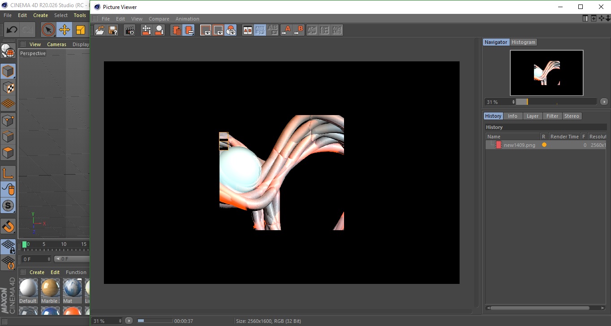Select new1409.png in the History list

coord(519,145)
